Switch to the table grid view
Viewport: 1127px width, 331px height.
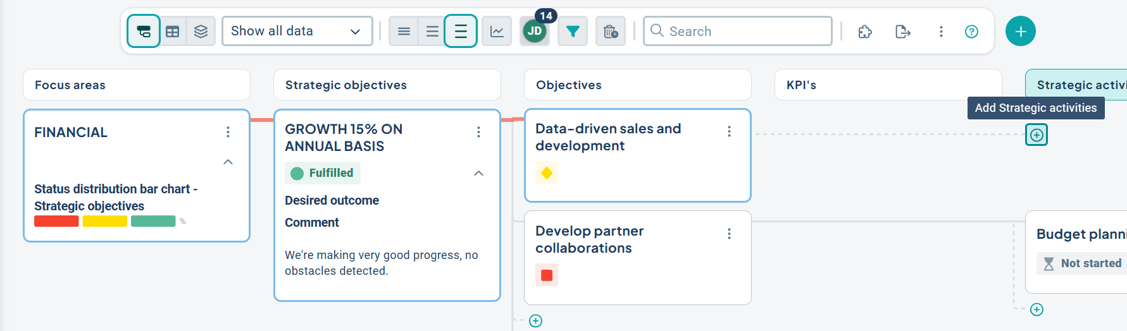tap(172, 32)
